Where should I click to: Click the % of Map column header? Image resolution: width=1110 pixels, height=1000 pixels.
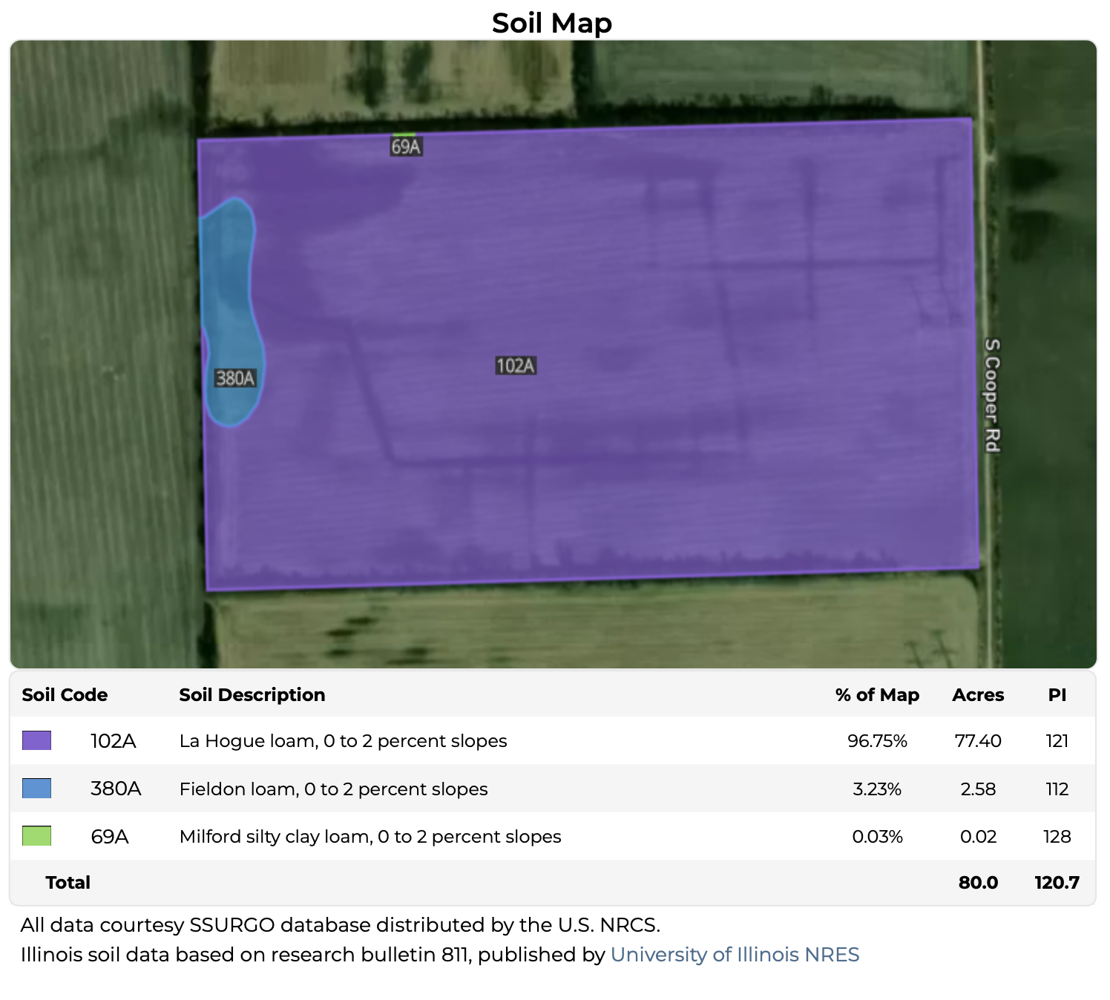[x=877, y=695]
